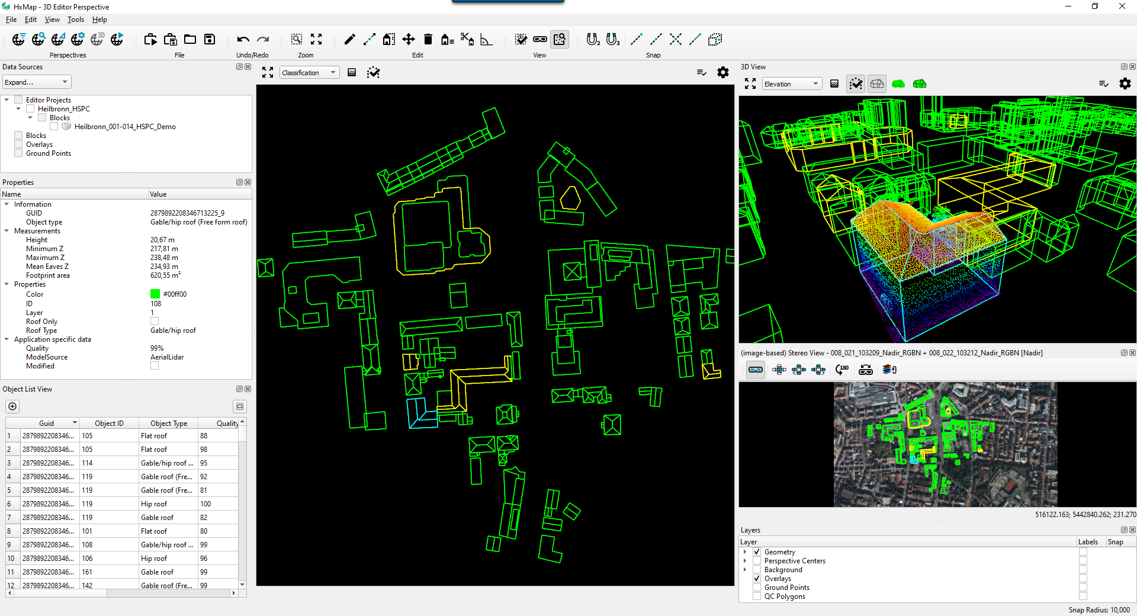Activate the four-arrow move tool

tap(409, 40)
